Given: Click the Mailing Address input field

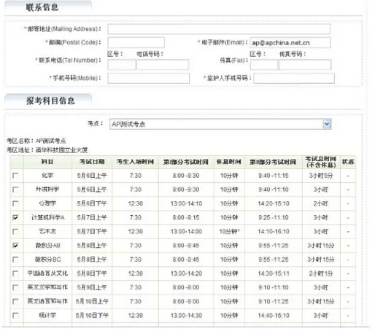Looking at the screenshot, I should click(219, 29).
